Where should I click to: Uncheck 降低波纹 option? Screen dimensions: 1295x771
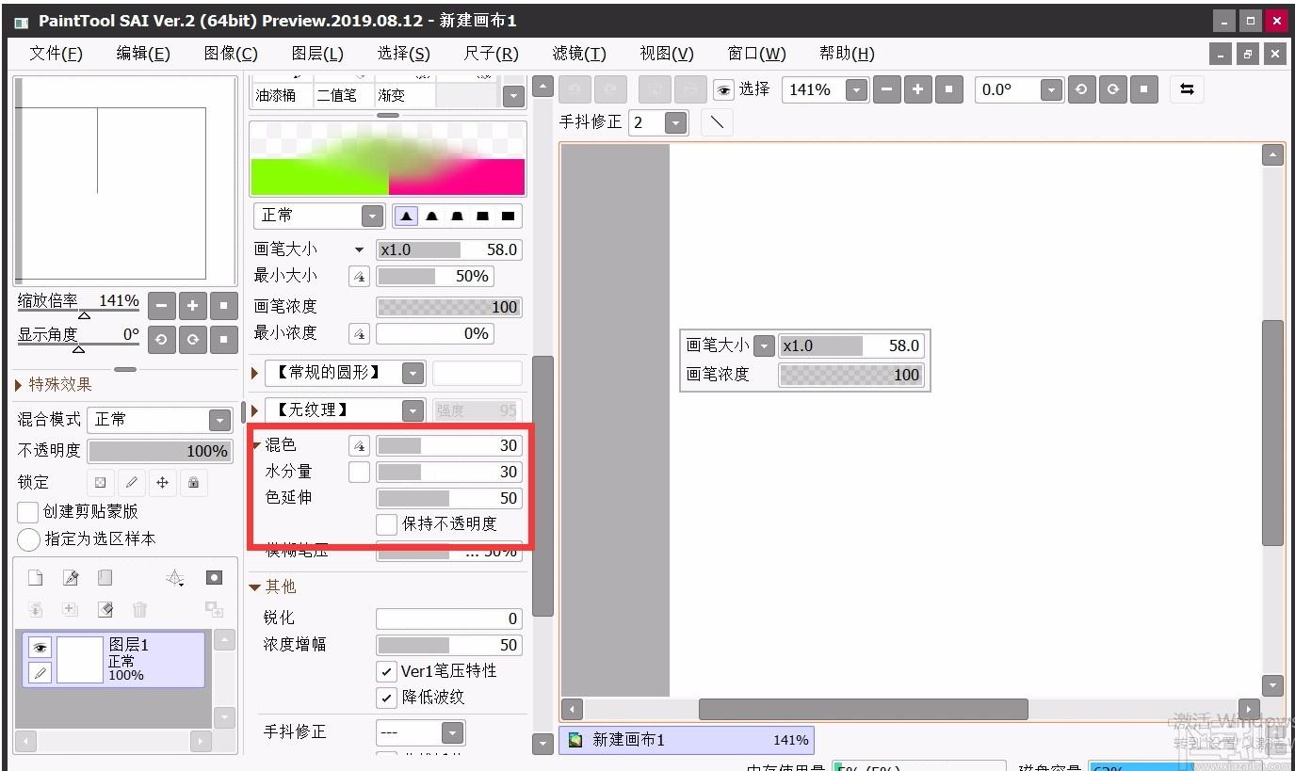386,698
